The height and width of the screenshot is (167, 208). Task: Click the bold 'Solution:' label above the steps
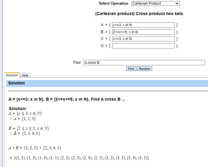(18, 109)
